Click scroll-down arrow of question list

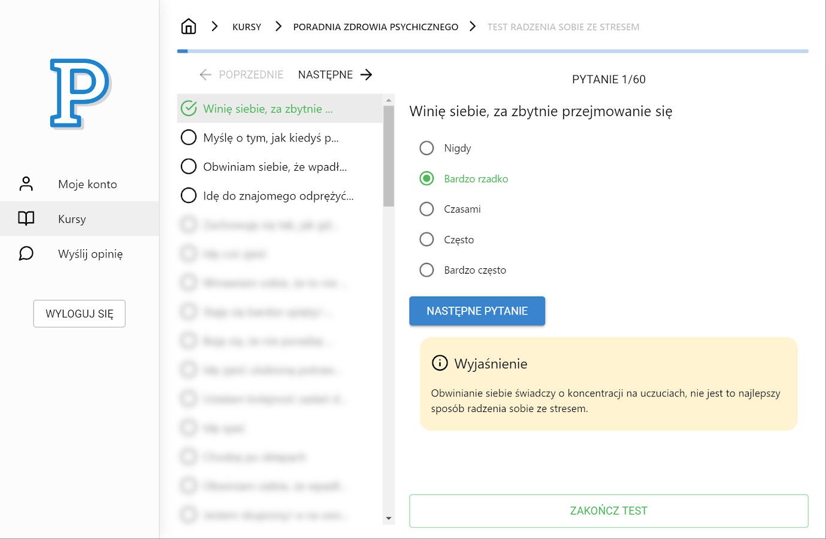pos(389,518)
